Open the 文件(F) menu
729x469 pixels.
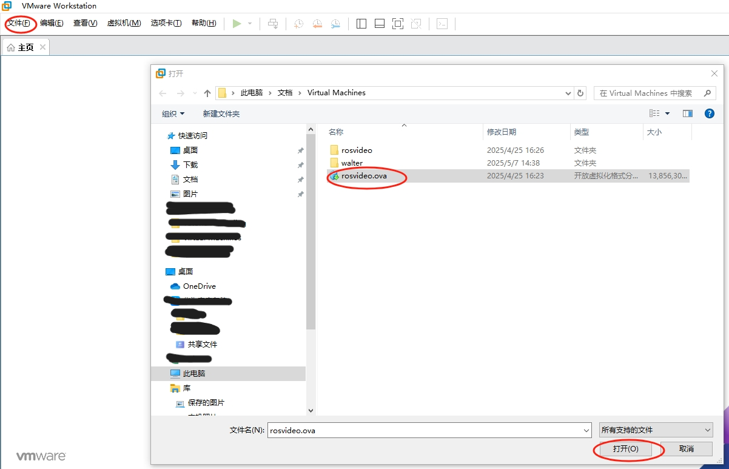(x=19, y=23)
